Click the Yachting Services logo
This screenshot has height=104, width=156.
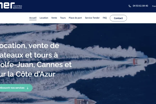tap(11, 5)
